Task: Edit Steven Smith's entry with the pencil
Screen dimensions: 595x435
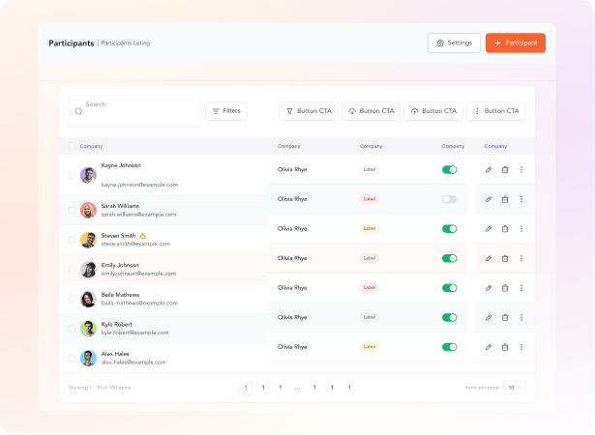Action: point(489,229)
